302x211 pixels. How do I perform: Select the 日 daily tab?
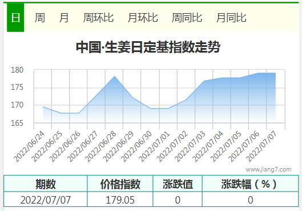tap(15, 18)
